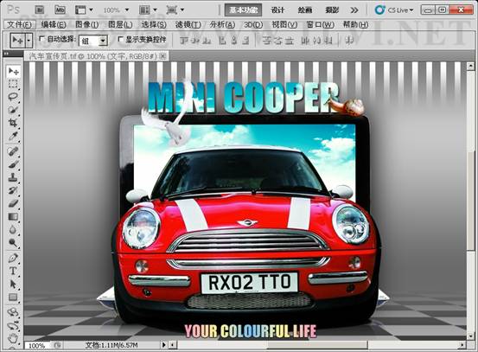Image resolution: width=478 pixels, height=352 pixels.
Task: Click the Version Cue icon in status bar
Action: [57, 345]
